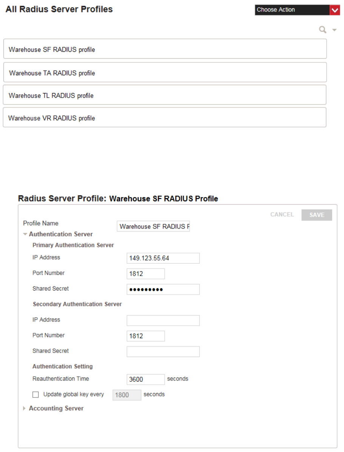Click primary server Port Number field
Viewport: 344px width, 452px height.
click(x=146, y=274)
